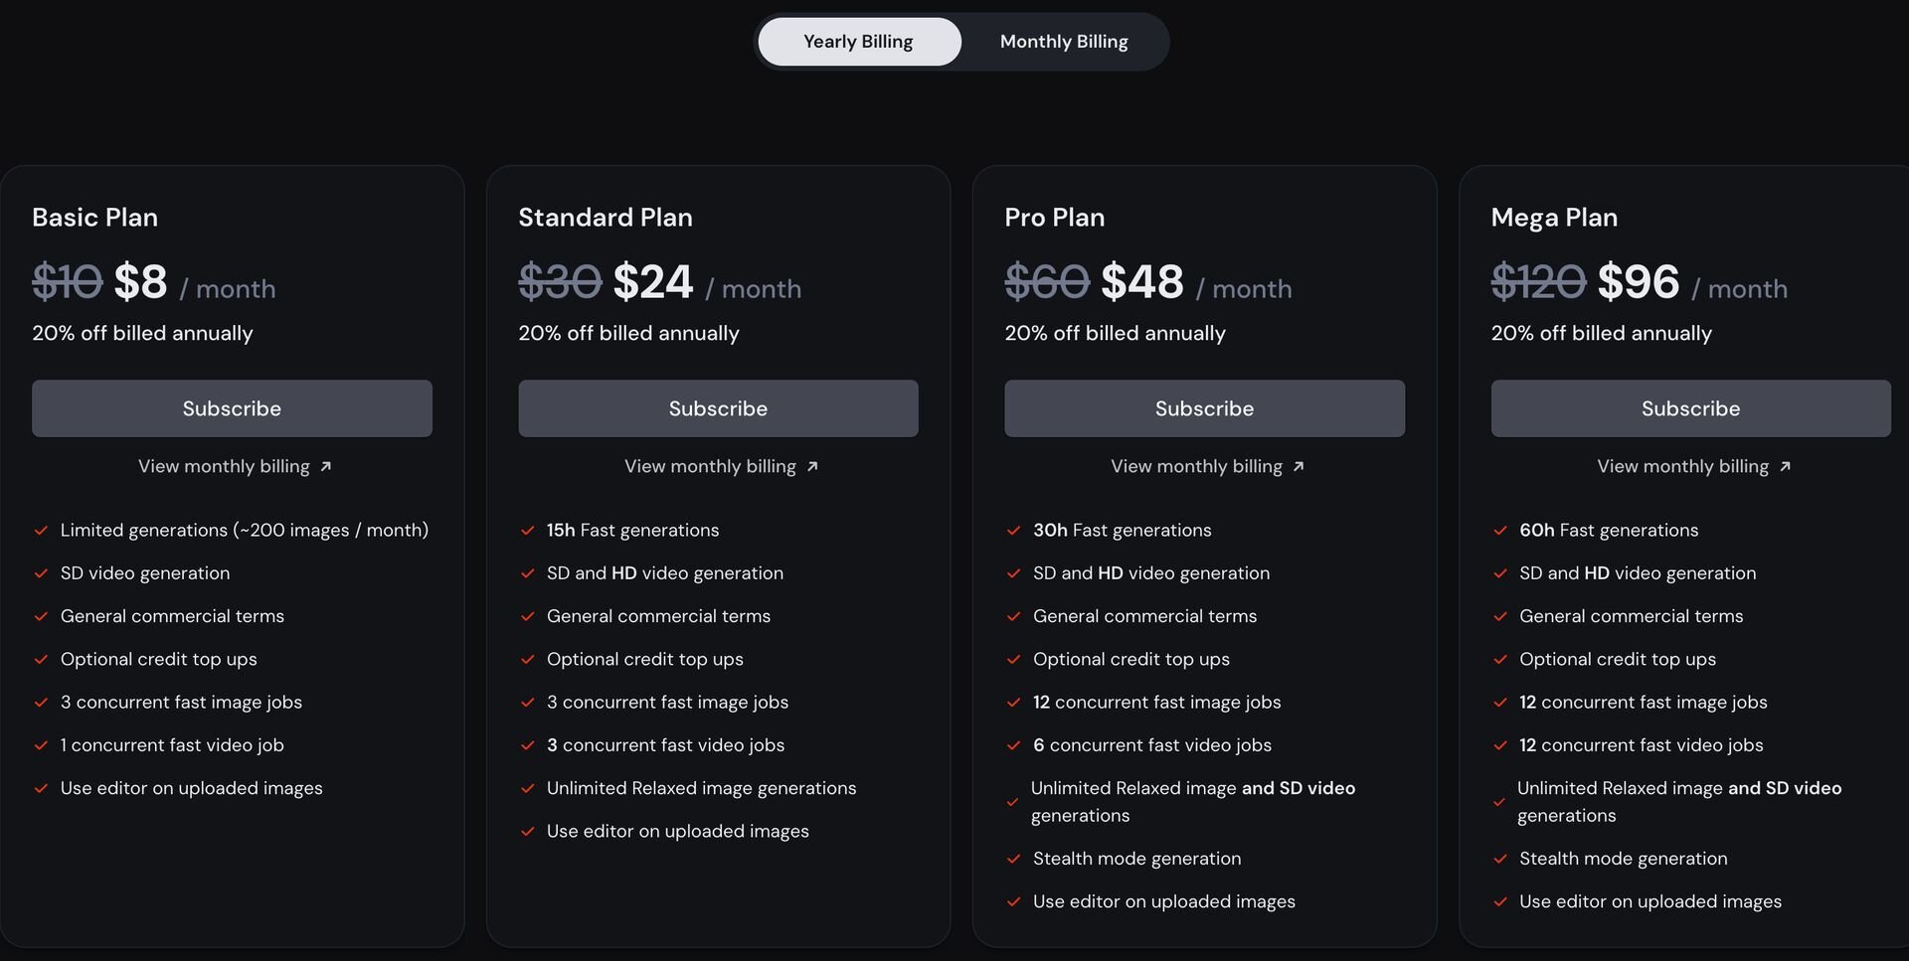Screen dimensions: 1909x961
Task: Click checkmark icon next to 60h Fast generations
Action: 1499,531
